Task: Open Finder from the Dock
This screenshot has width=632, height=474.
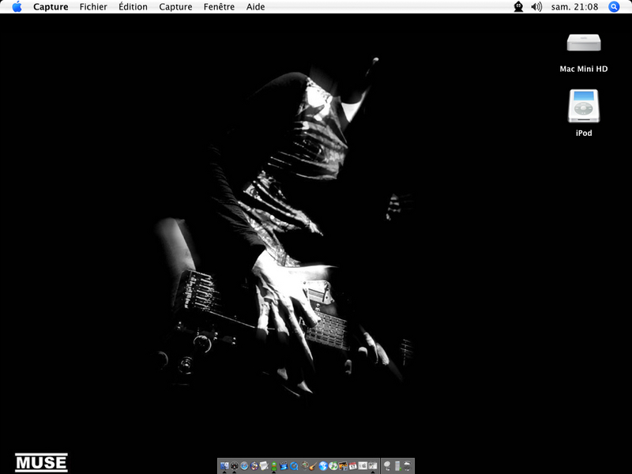Action: click(224, 466)
